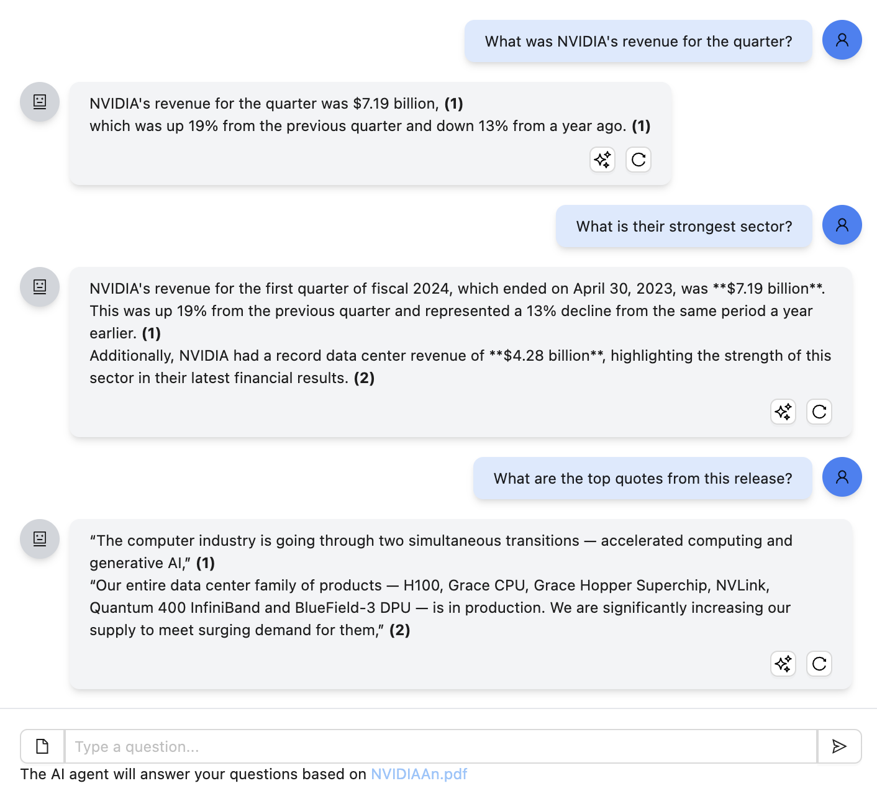Regenerate the response about the strongest sector
877x791 pixels.
point(819,412)
